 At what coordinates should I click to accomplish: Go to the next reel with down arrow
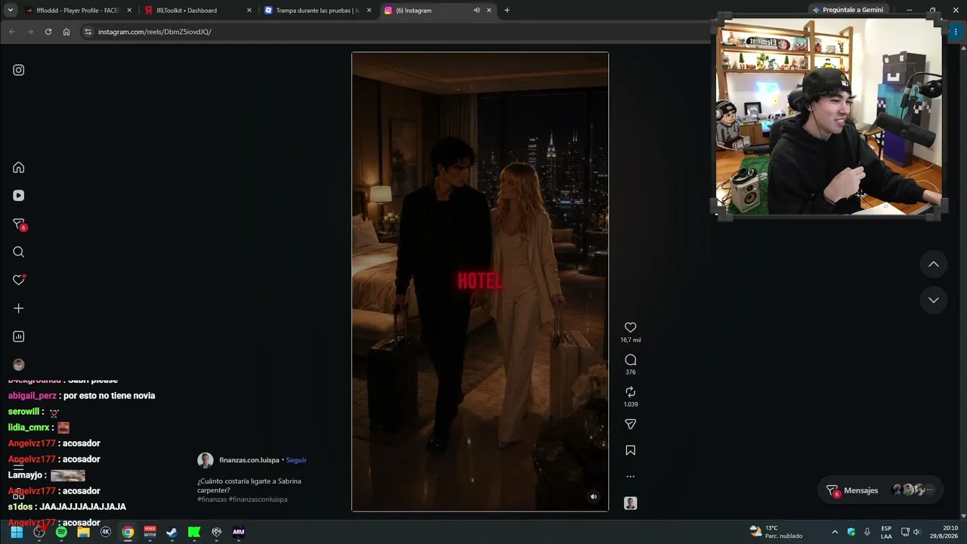(x=934, y=300)
